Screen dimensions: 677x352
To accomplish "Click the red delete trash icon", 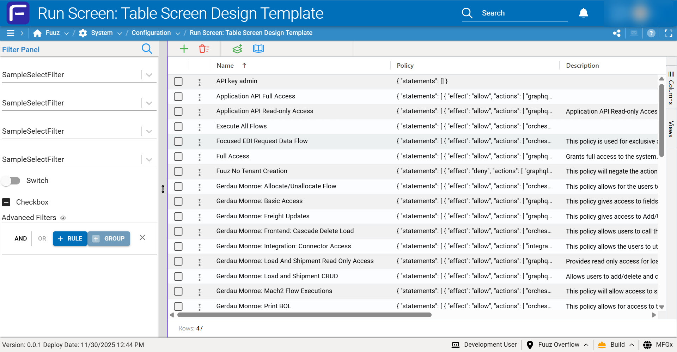I will (204, 49).
